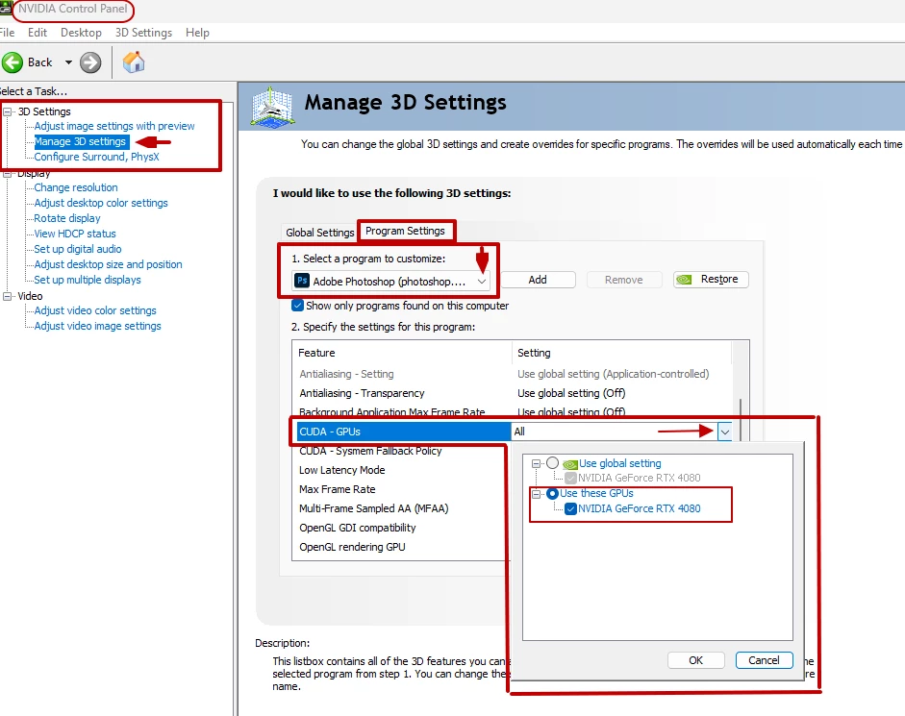Image resolution: width=905 pixels, height=716 pixels.
Task: Click NVIDIA icon beside Use global setting
Action: (570, 464)
